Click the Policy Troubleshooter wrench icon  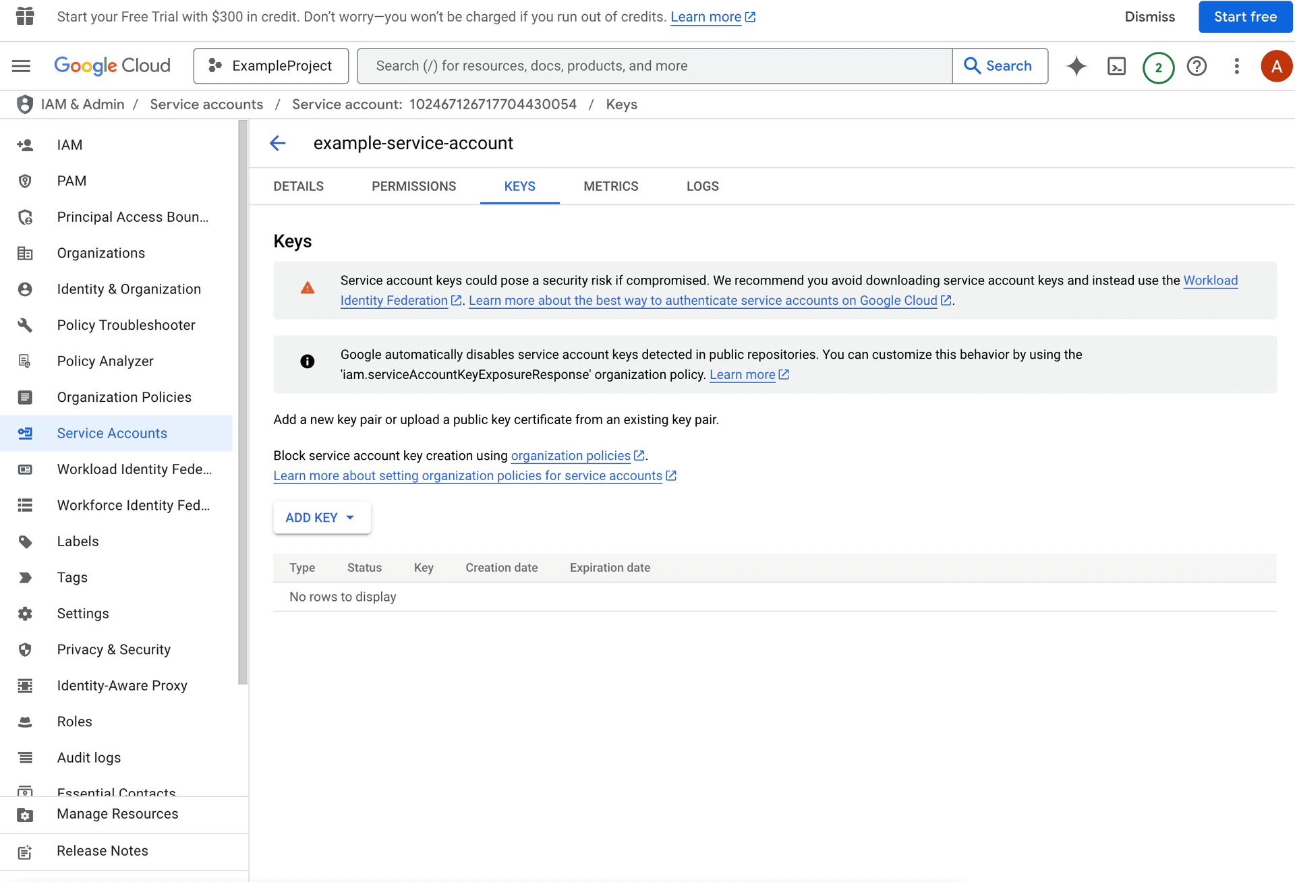pyautogui.click(x=25, y=325)
